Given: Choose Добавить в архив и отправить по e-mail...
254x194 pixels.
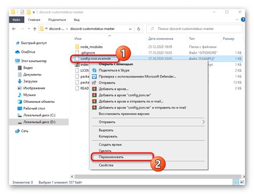Looking at the screenshot, I should coord(131,101).
